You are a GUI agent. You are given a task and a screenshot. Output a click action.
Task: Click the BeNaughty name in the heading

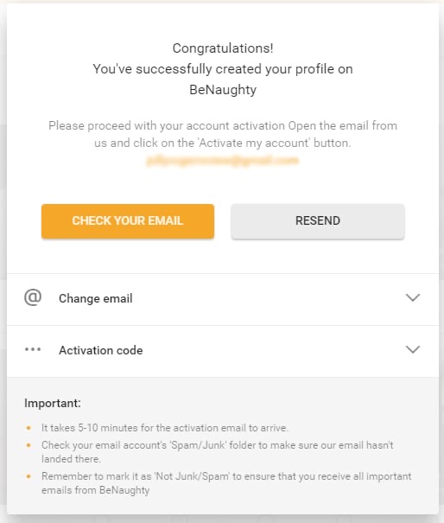(x=223, y=90)
